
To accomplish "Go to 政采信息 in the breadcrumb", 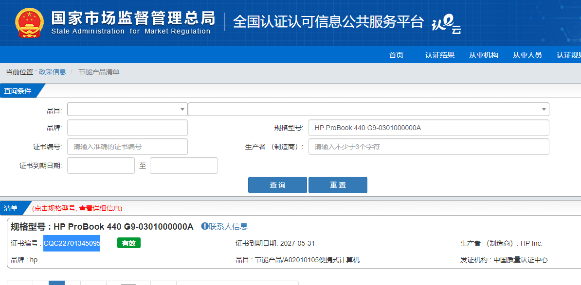I will click(52, 72).
